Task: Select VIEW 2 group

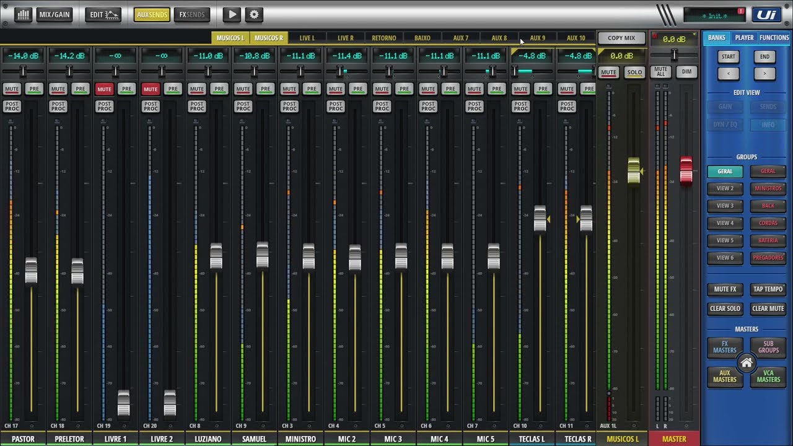Action: (x=725, y=188)
